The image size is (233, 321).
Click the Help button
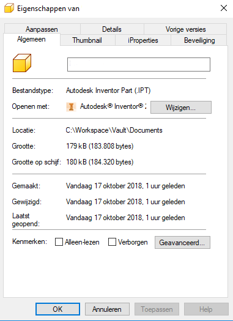(206, 309)
